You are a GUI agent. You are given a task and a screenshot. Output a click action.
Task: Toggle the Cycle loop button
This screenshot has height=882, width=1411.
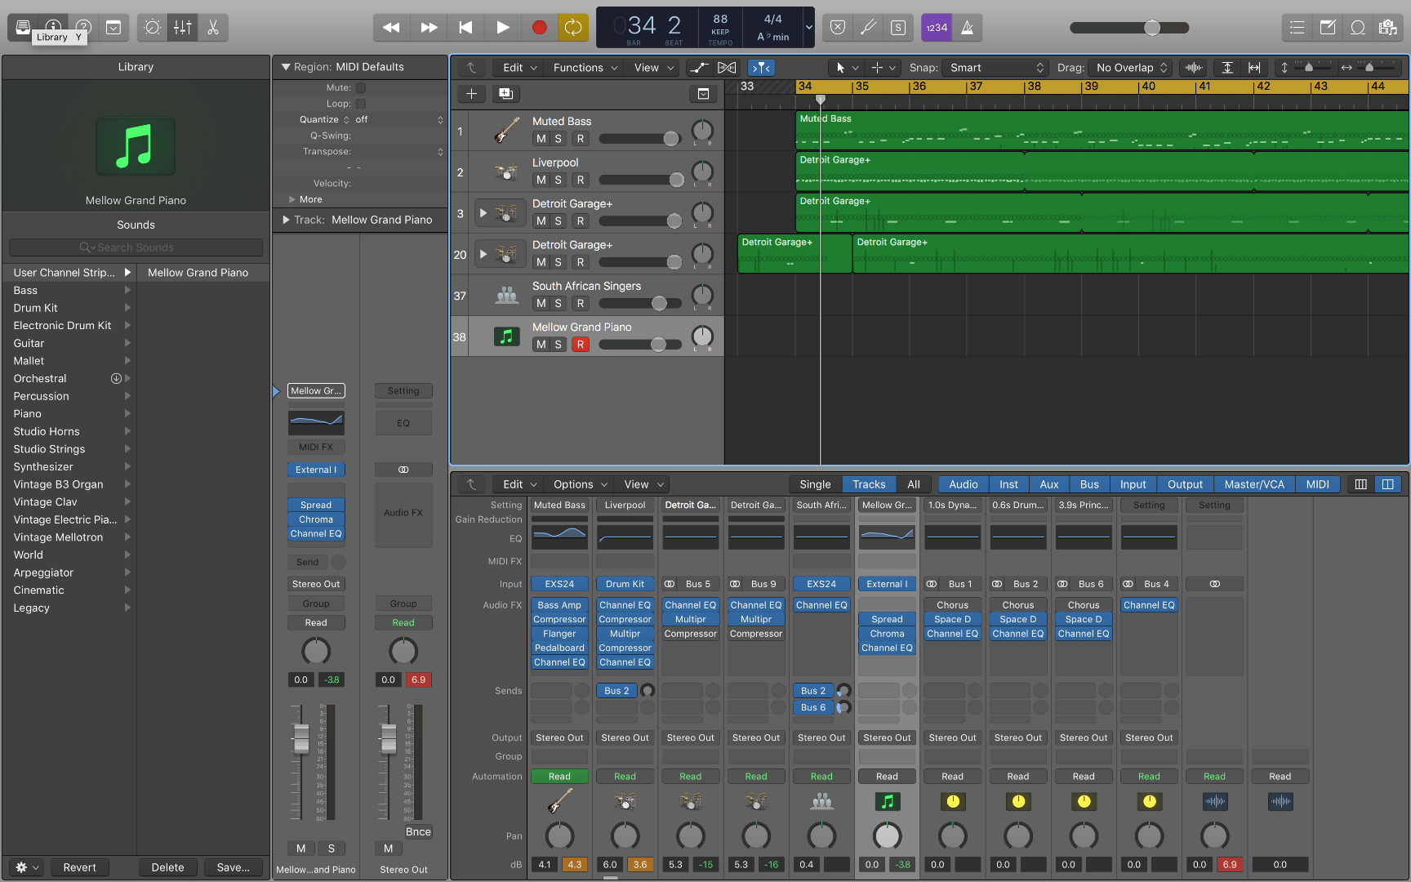[x=573, y=28]
